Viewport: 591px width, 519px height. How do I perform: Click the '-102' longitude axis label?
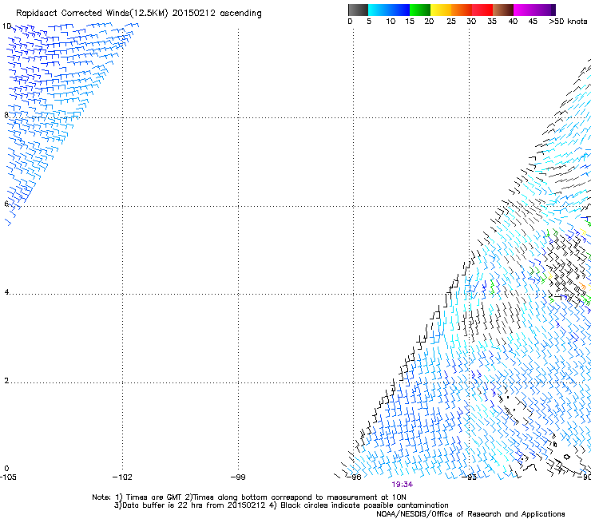tap(122, 477)
